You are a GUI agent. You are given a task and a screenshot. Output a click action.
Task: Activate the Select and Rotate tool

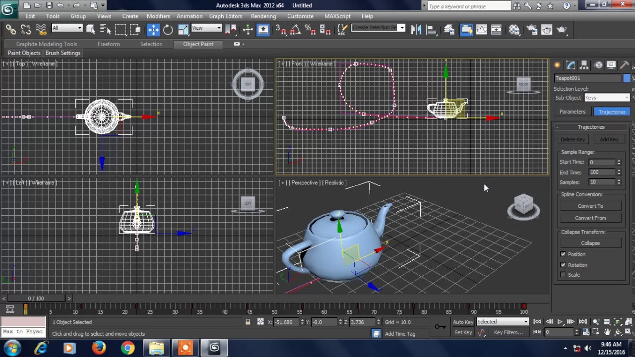coord(168,30)
